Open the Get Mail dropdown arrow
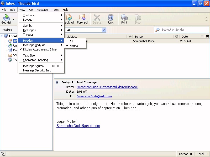 point(14,19)
